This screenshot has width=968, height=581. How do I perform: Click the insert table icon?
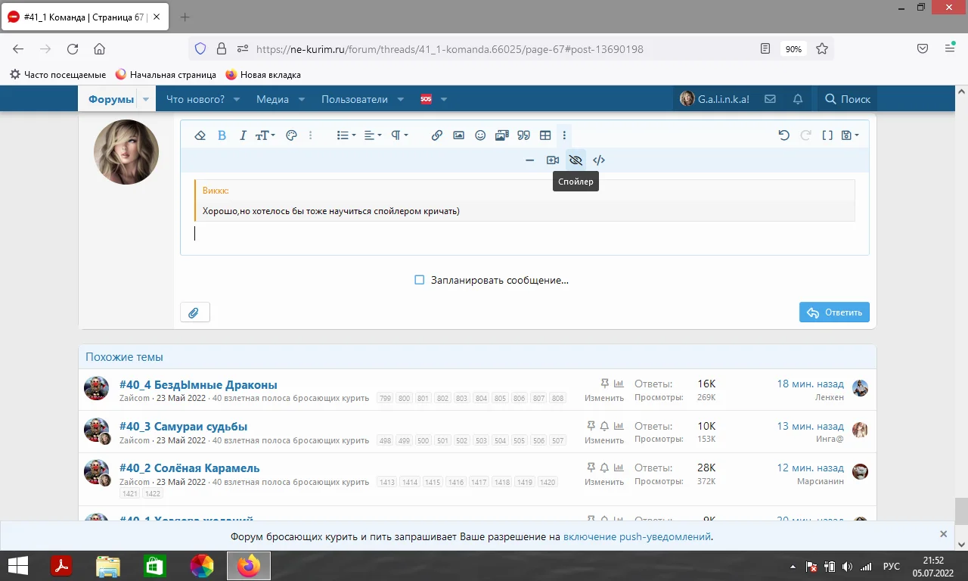coord(545,135)
